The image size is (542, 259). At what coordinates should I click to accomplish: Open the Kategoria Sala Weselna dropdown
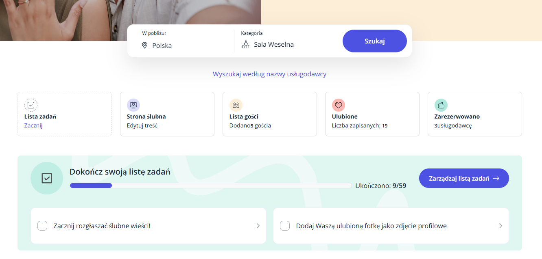pyautogui.click(x=285, y=45)
